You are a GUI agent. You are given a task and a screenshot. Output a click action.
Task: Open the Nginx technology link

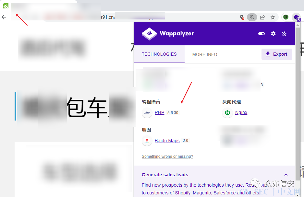click(x=241, y=112)
